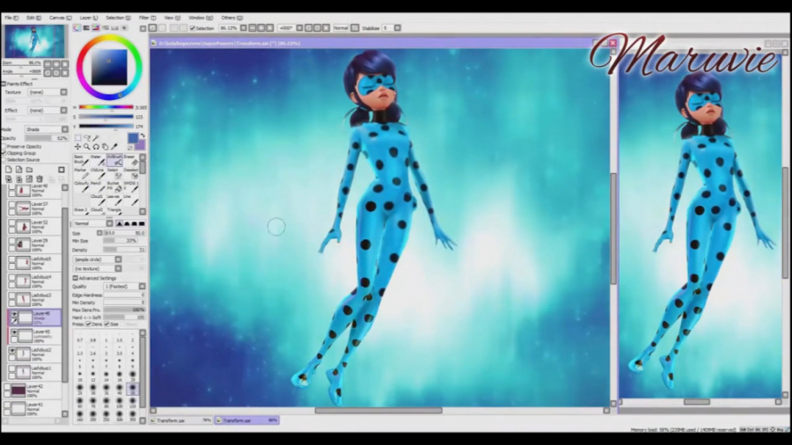Select the Layer37 layer
792x445 pixels.
click(34, 208)
